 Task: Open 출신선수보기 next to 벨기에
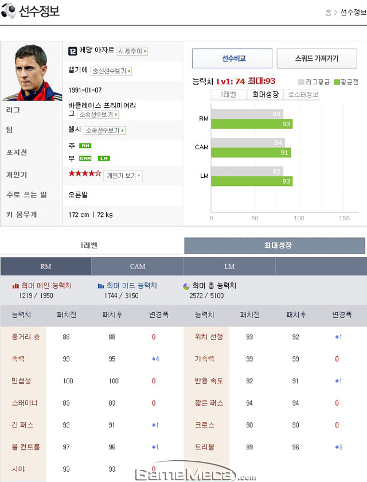[111, 71]
